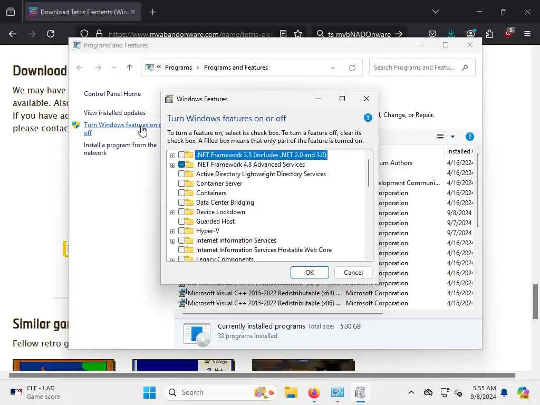540x405 pixels.
Task: Reload the Firefox page
Action: pos(51,34)
